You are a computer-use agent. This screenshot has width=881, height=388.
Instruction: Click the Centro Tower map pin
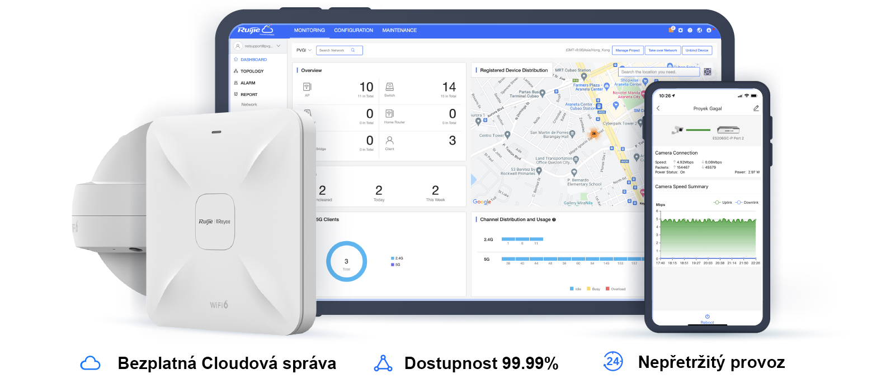[x=507, y=135]
